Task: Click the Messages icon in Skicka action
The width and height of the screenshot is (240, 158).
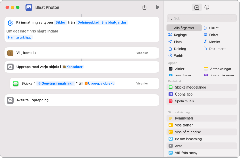Action: [15, 84]
